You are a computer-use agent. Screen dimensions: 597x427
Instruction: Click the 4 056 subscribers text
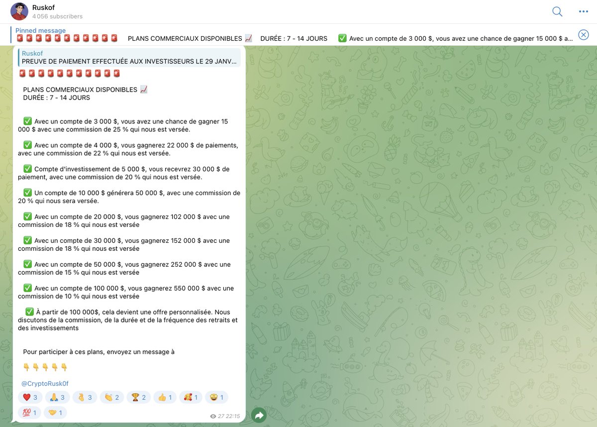57,16
